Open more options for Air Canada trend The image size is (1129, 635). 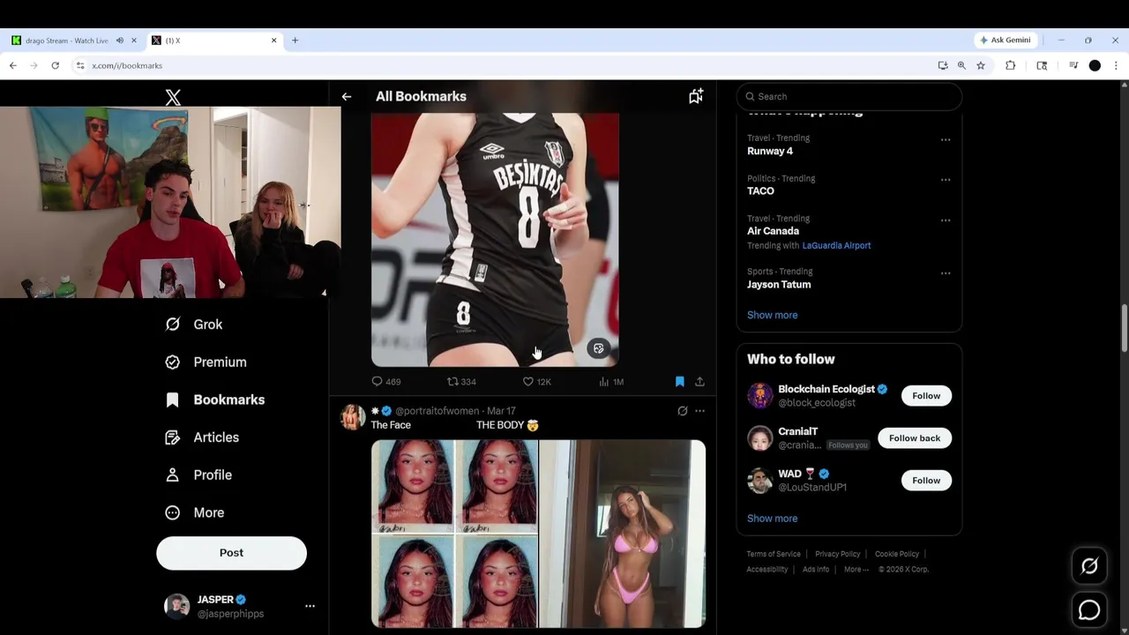pyautogui.click(x=946, y=220)
